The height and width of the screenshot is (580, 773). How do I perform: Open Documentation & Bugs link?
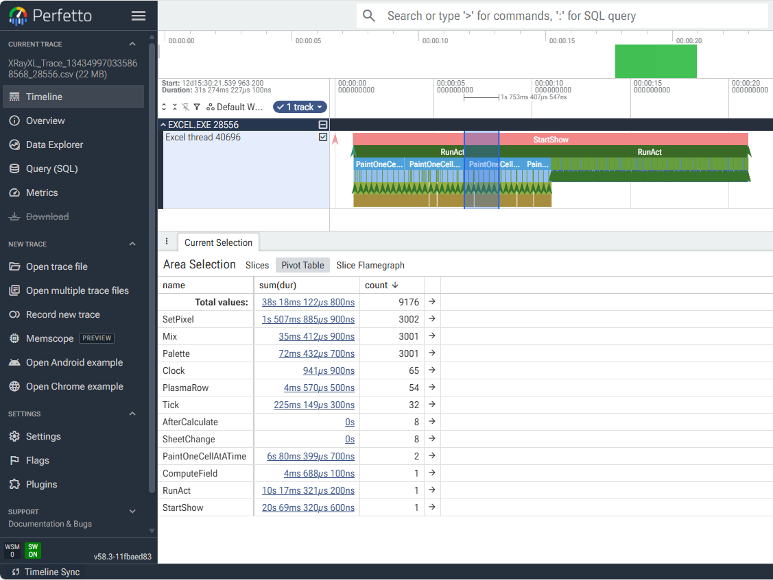50,524
